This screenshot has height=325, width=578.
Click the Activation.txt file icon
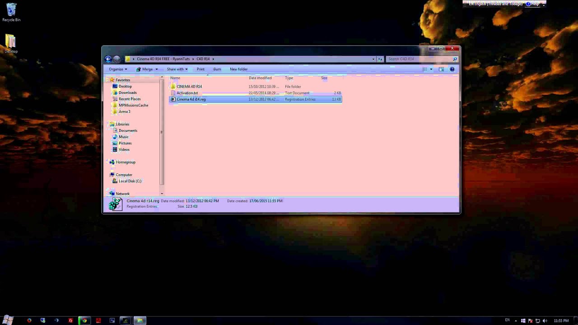173,93
